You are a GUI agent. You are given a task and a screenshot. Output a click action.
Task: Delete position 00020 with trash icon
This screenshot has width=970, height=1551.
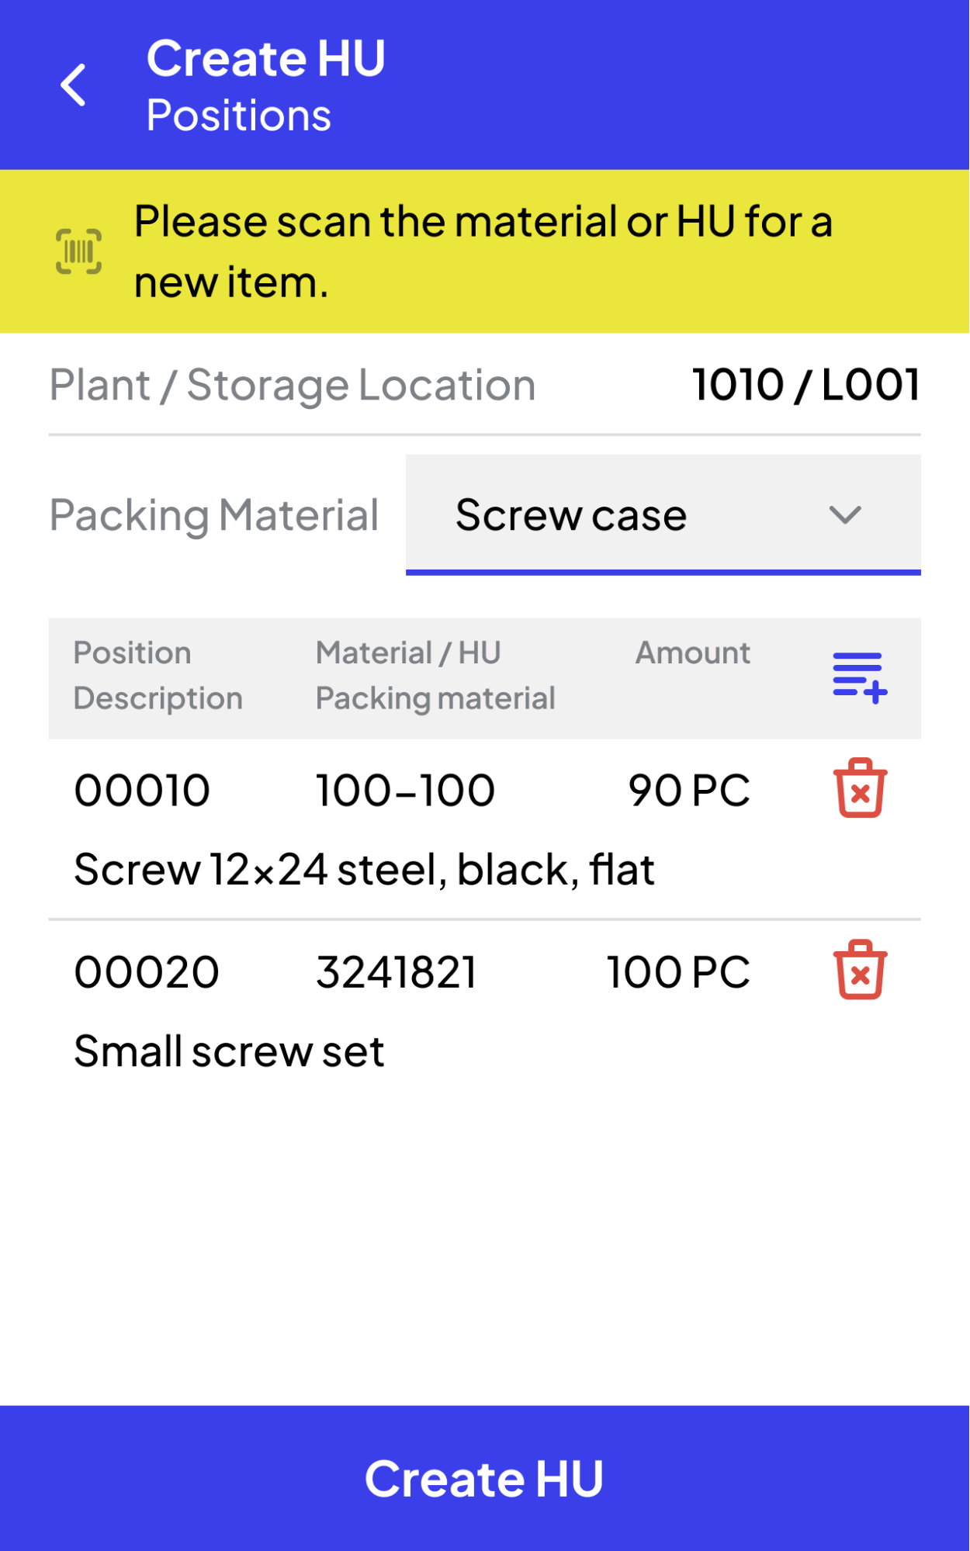point(860,970)
